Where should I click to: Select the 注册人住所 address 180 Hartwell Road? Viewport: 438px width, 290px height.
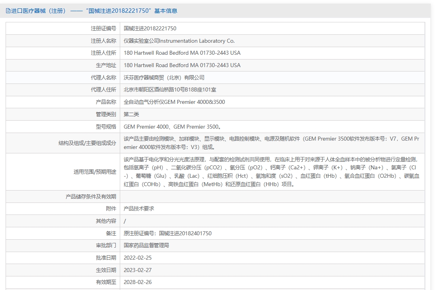182,53
